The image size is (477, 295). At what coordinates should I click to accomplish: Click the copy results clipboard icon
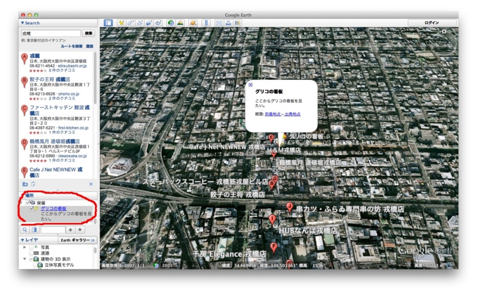33,184
